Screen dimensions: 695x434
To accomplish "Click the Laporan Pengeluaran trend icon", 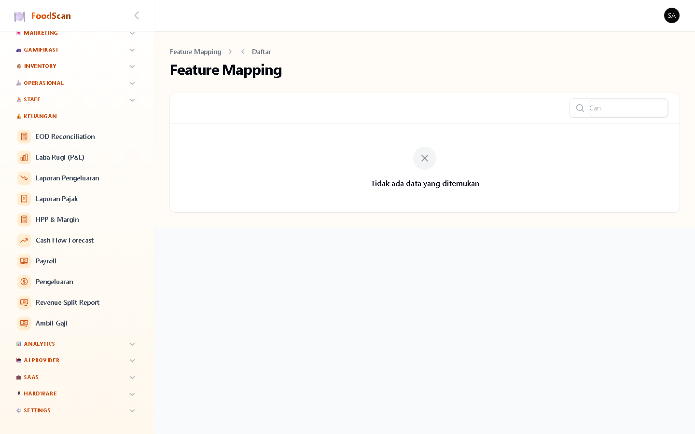I will [24, 178].
